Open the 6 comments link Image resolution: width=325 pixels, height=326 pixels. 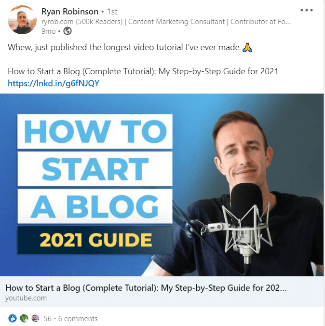click(78, 318)
